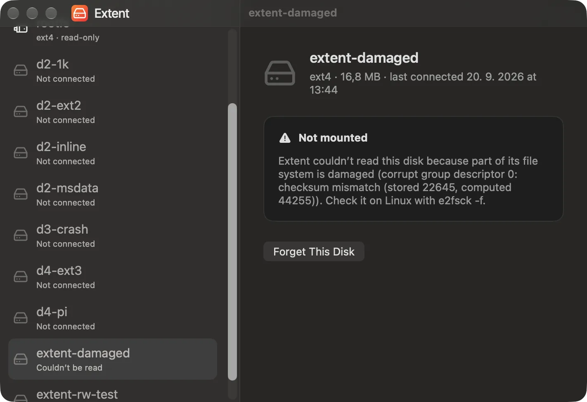Click the d4-ext3 disk icon
The height and width of the screenshot is (402, 587).
pos(21,277)
